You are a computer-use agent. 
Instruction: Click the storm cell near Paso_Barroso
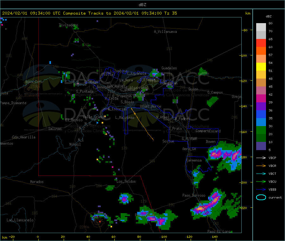(208, 205)
